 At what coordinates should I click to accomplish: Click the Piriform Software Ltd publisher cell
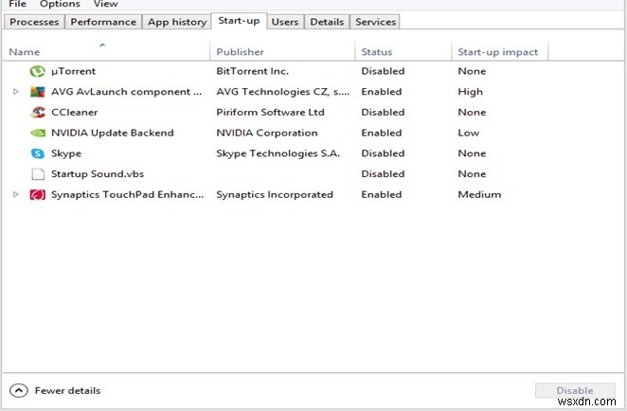270,112
